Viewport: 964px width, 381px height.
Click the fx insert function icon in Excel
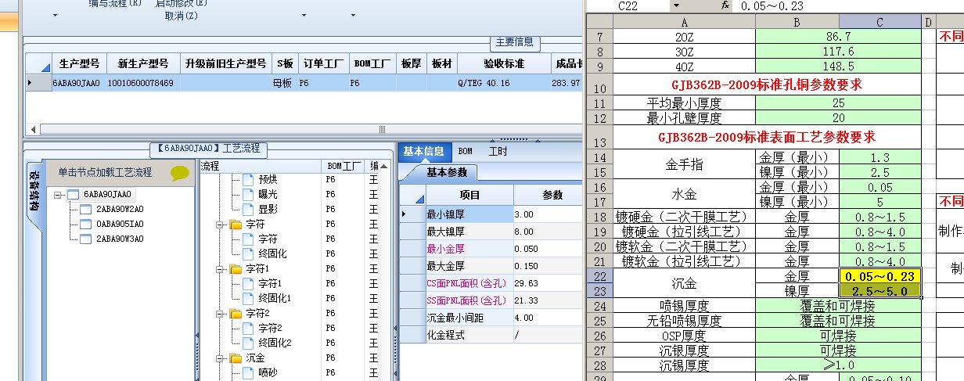point(725,5)
